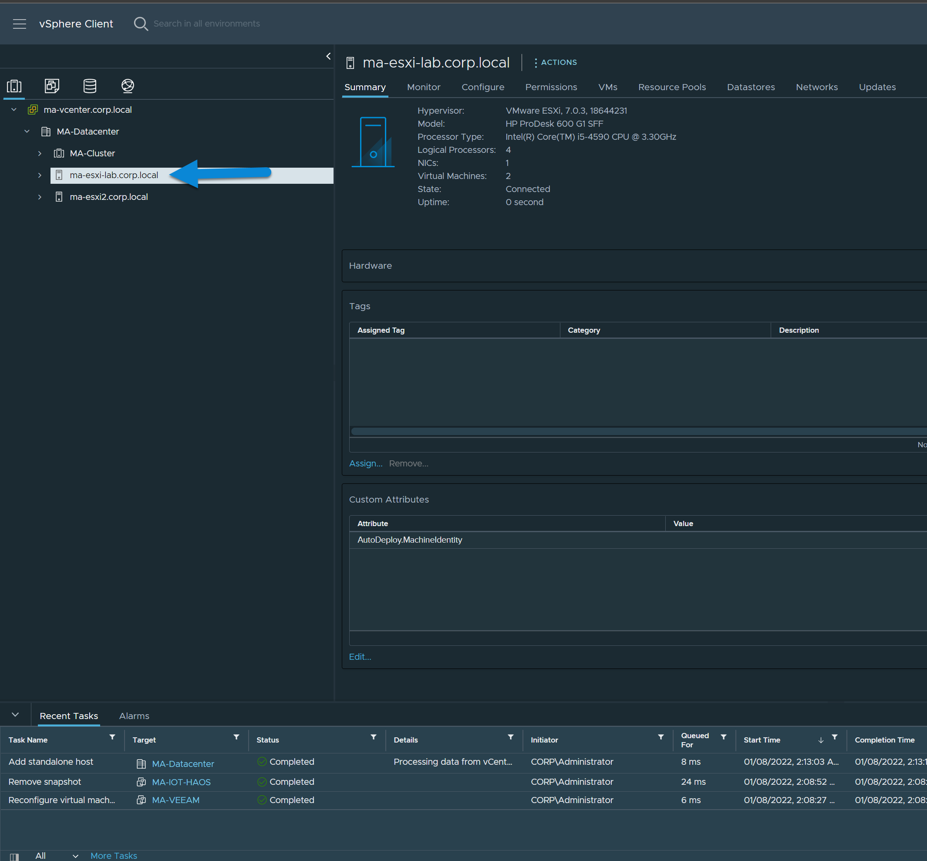The height and width of the screenshot is (861, 927).
Task: Switch to the Permissions tab
Action: [x=551, y=87]
